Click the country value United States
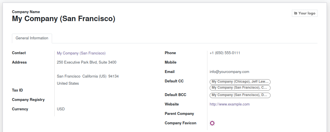The image size is (330, 132). tap(68, 84)
